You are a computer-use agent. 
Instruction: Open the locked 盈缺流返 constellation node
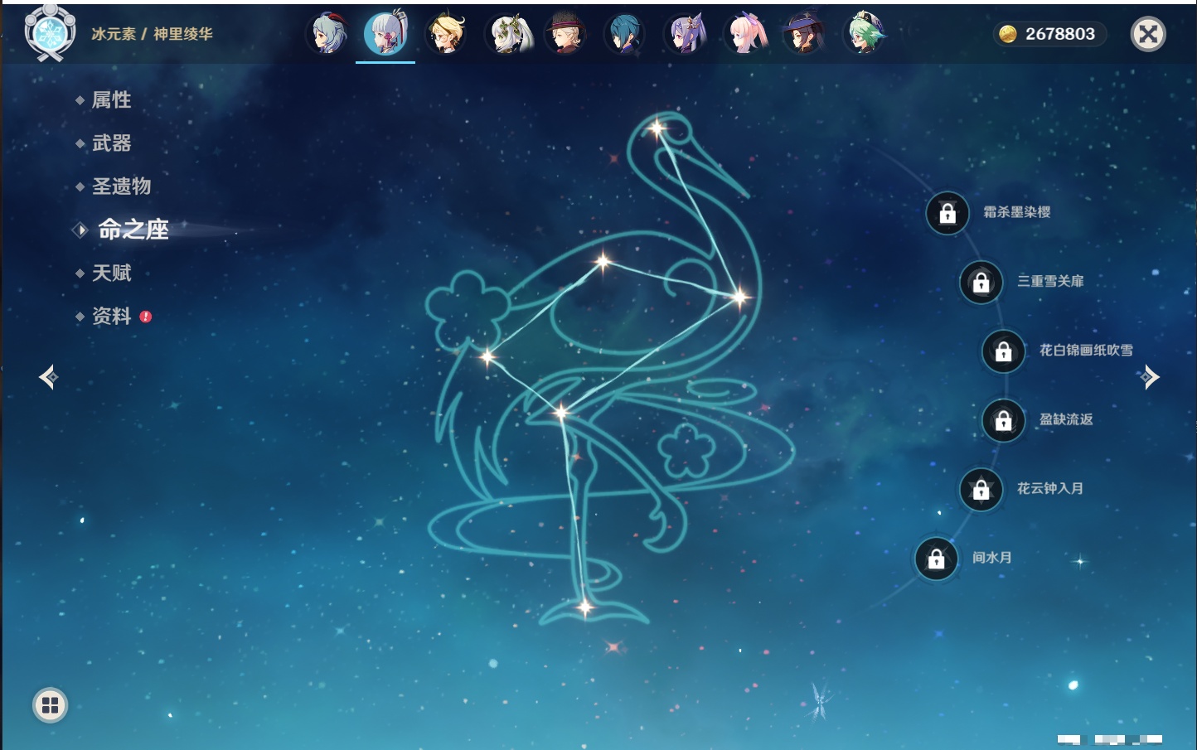[1004, 420]
